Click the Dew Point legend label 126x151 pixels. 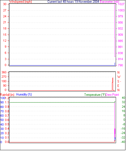[112, 95]
